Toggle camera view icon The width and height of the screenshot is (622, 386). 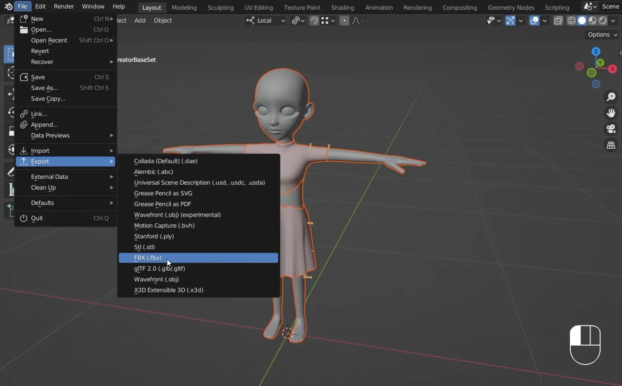[611, 129]
